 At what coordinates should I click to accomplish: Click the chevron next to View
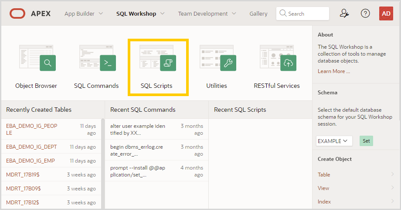[x=392, y=187]
